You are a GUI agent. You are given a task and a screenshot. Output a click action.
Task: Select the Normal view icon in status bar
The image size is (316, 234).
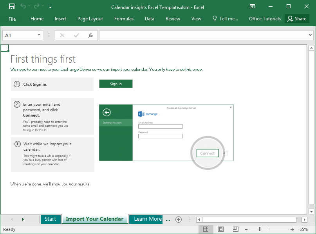click(x=206, y=229)
